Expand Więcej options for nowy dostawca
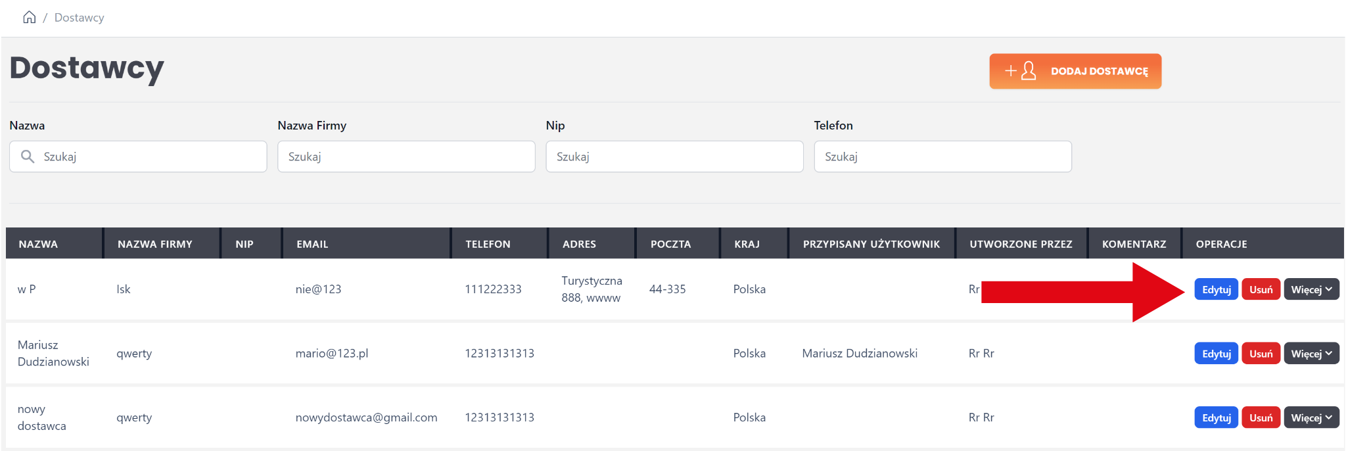Viewport: 1346px width, 451px height. [1311, 417]
